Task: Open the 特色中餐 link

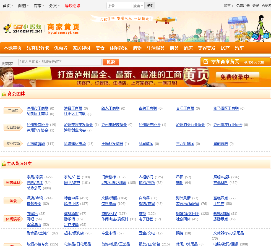Action: [x=71, y=198]
